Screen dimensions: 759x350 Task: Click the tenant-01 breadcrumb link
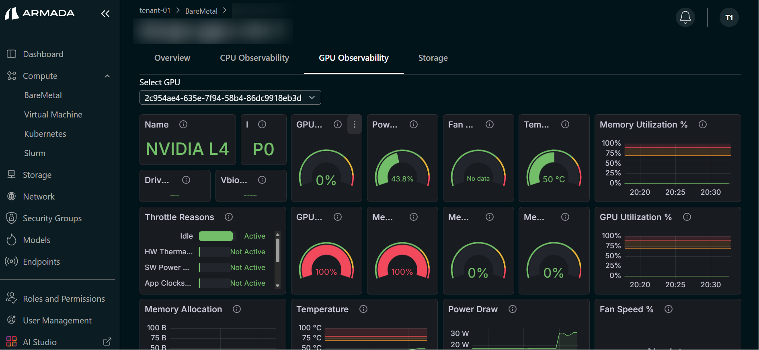pos(155,10)
